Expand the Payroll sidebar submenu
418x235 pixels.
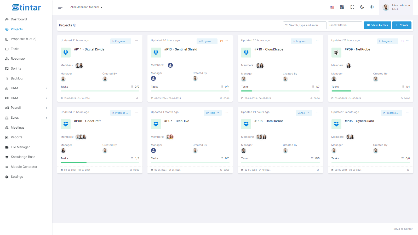(x=26, y=108)
